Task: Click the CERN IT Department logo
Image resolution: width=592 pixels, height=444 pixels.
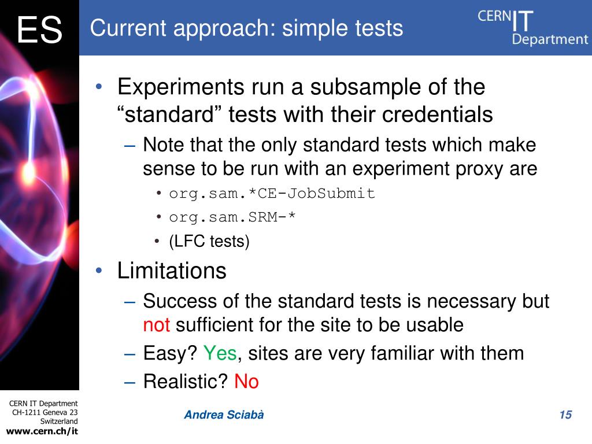Action: (x=532, y=28)
